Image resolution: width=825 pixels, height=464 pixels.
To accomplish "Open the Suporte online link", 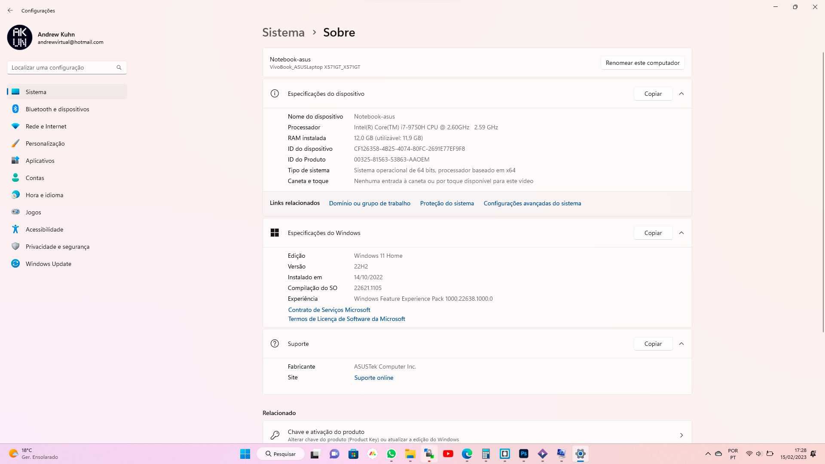I will coord(374,378).
